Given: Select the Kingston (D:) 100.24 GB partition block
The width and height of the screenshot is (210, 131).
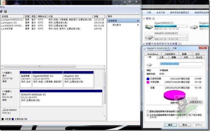Looking at the screenshot, I should (x=78, y=79).
